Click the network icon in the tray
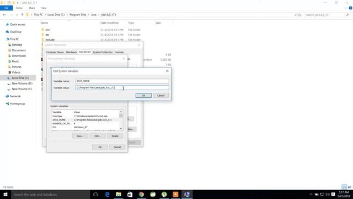353x199 pixels. click(322, 195)
